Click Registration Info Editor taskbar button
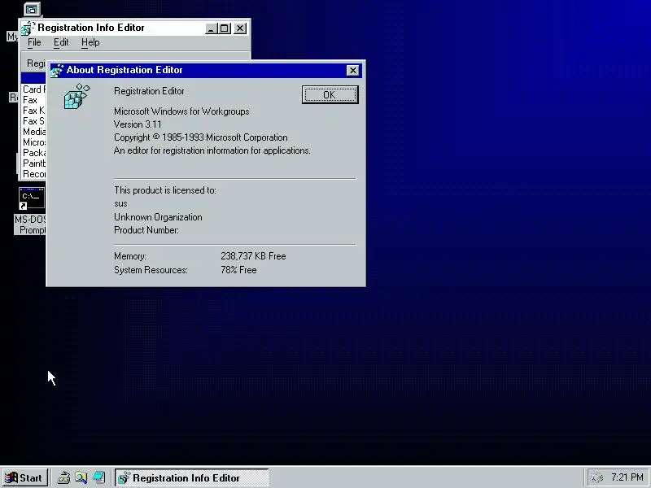This screenshot has width=651, height=488. point(191,478)
